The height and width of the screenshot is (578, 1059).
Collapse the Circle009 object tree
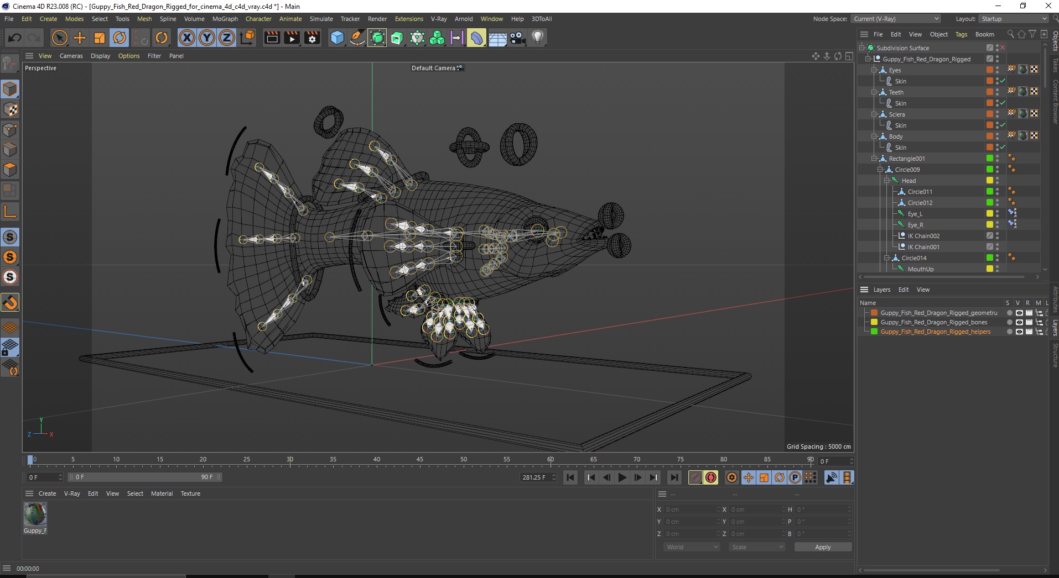tap(880, 170)
